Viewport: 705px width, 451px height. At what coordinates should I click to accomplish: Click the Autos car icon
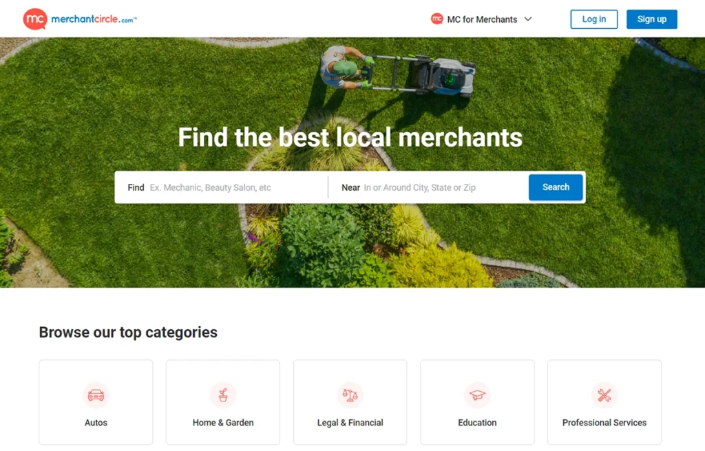coord(96,395)
